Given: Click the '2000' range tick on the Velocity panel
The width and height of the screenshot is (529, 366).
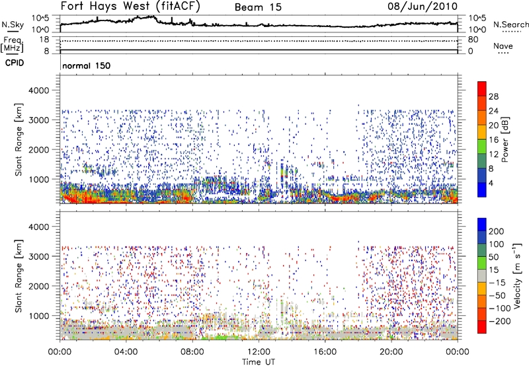Looking at the screenshot, I should 38,286.
